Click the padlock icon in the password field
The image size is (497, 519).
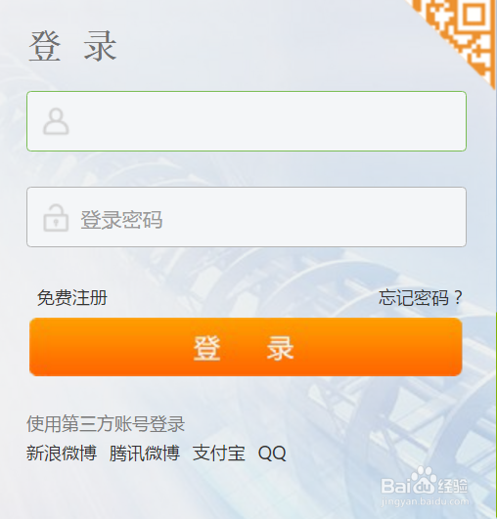tap(56, 218)
